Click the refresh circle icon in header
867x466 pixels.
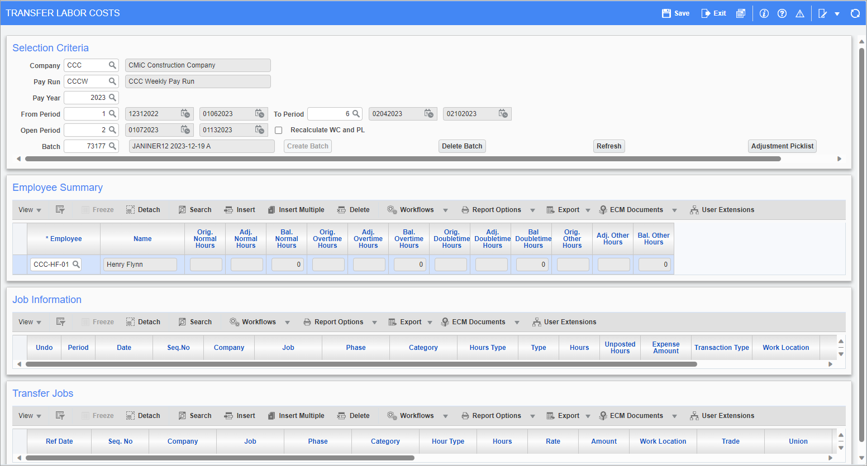pyautogui.click(x=855, y=13)
